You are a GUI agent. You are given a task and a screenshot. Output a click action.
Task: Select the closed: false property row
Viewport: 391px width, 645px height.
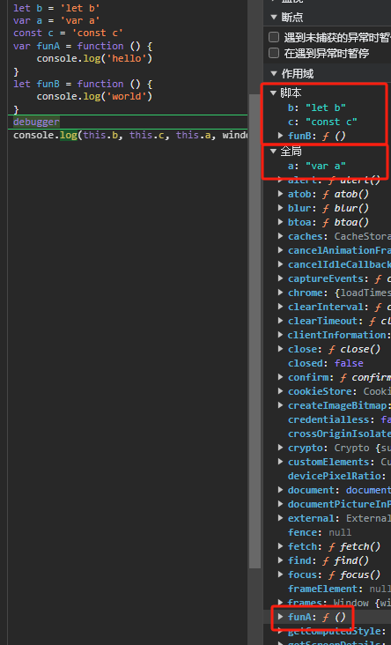coord(327,363)
